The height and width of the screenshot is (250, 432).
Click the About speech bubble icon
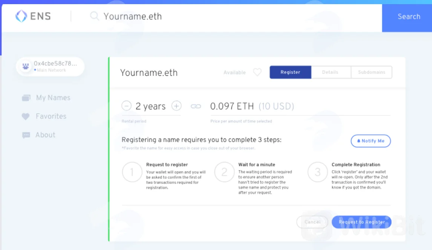(x=26, y=135)
